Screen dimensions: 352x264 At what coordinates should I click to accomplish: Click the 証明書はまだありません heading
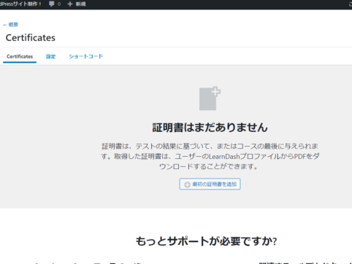click(210, 128)
